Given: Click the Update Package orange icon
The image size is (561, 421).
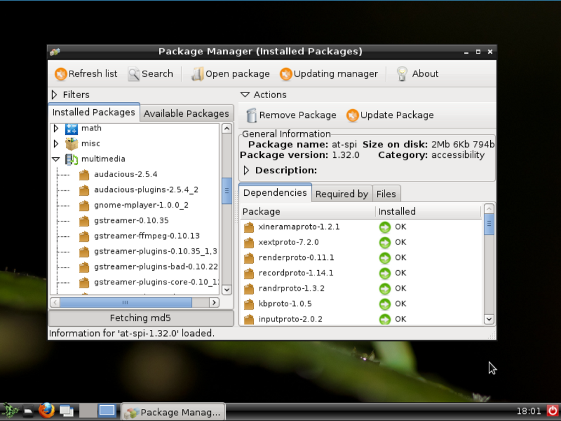Looking at the screenshot, I should click(x=352, y=115).
